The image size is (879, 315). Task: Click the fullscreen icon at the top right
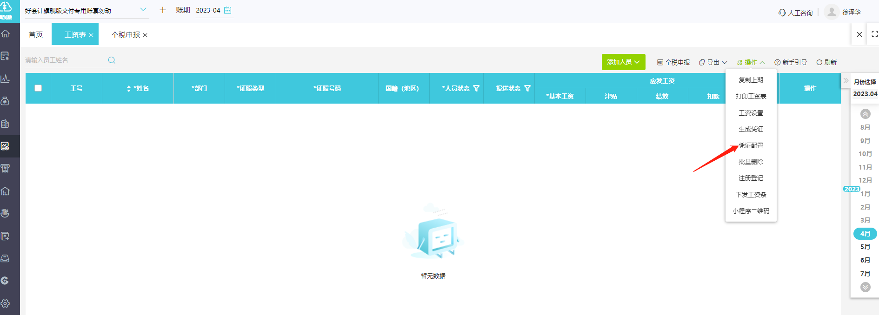tap(874, 34)
